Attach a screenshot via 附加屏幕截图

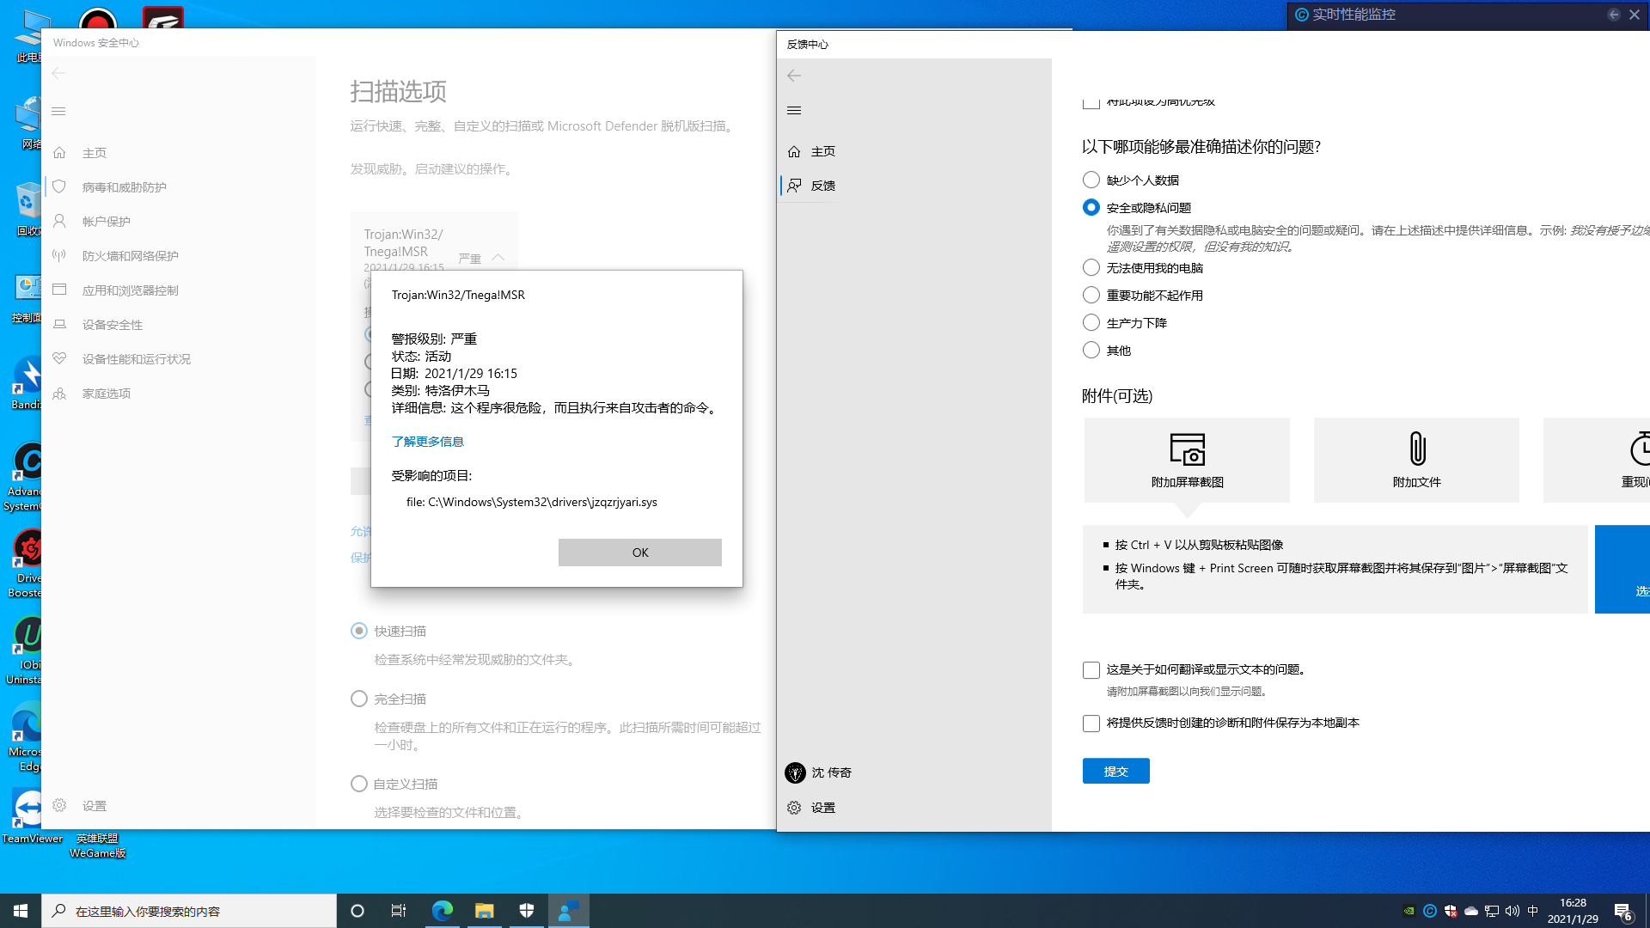click(x=1187, y=461)
